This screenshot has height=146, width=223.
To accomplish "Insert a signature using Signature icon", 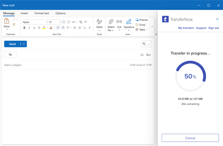I will pyautogui.click(x=129, y=22).
